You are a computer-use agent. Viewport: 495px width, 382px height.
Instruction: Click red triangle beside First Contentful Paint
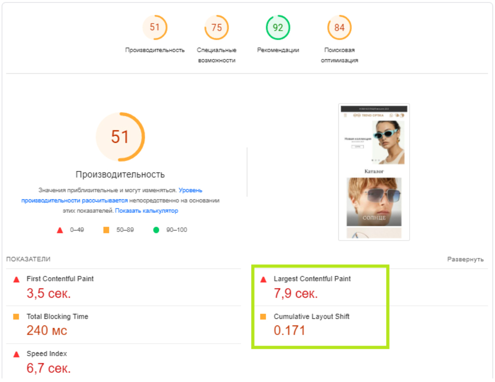(16, 279)
